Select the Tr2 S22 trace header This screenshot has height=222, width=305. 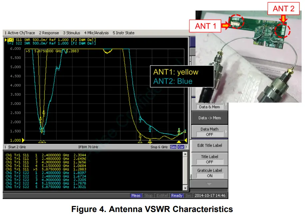[51, 43]
